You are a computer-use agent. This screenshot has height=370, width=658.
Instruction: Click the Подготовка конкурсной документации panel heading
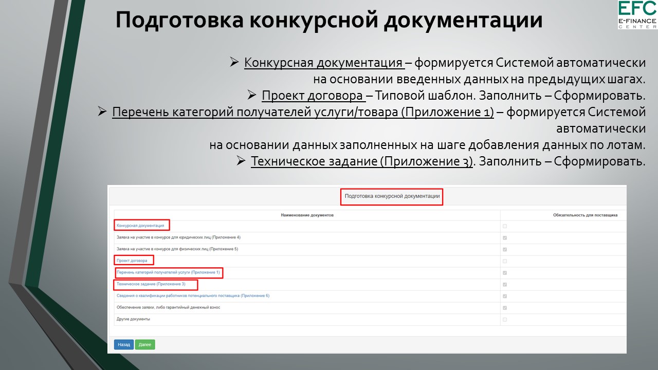[392, 196]
